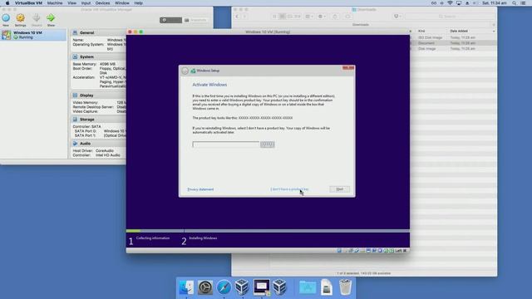Image resolution: width=532 pixels, height=299 pixels.
Task: Open System Preferences from the Dock
Action: tap(205, 287)
